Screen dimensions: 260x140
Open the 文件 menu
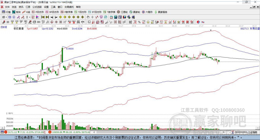point(7,7)
